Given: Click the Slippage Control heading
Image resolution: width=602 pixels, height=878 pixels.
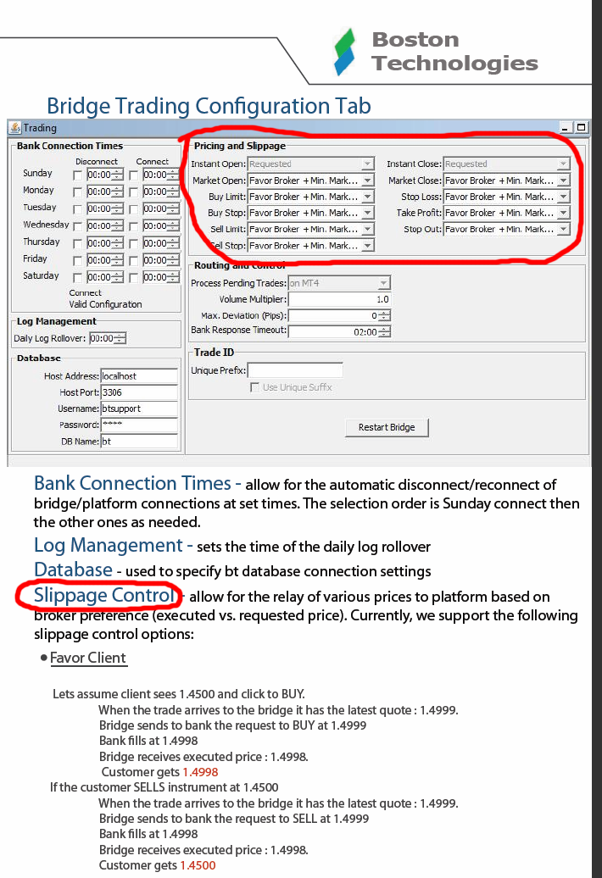Looking at the screenshot, I should [105, 595].
